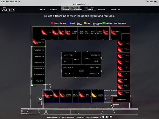Open the CONTACT US menu item

coord(115,10)
